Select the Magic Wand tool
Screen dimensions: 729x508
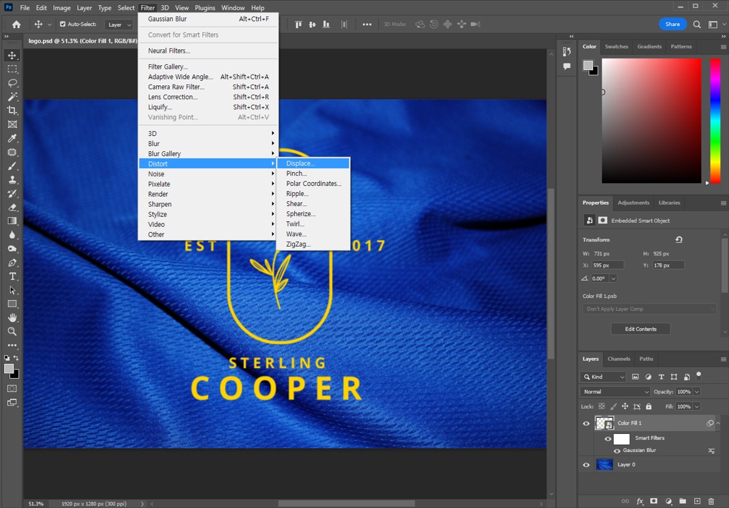click(12, 97)
